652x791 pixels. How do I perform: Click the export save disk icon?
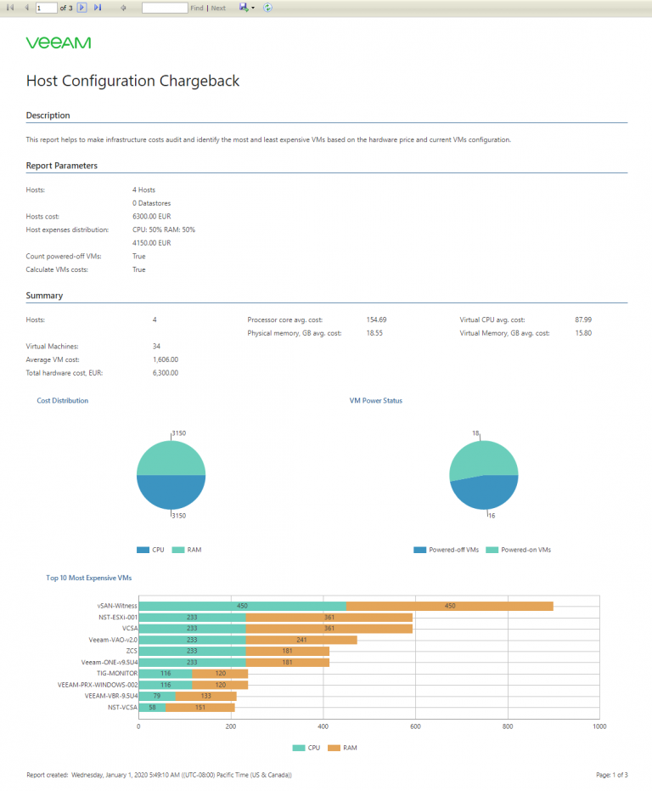tap(244, 7)
